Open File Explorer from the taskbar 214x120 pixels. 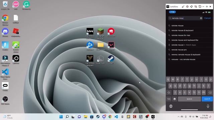[x=86, y=117]
